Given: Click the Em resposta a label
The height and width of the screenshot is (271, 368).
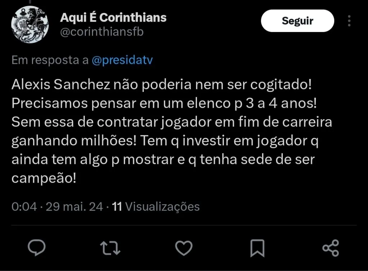Looking at the screenshot, I should click(x=50, y=60).
